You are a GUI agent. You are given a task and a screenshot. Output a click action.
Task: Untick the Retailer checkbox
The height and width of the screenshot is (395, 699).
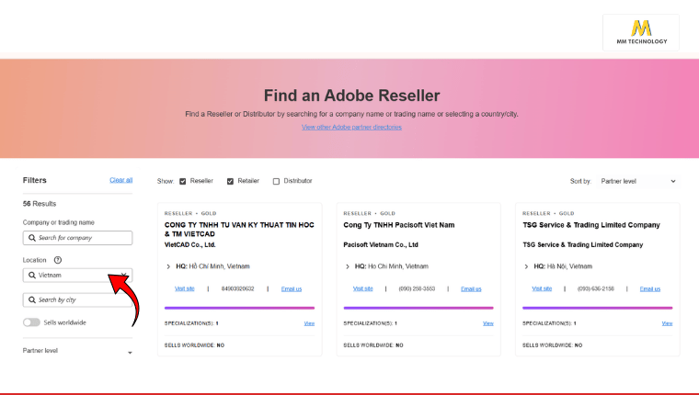click(x=230, y=181)
